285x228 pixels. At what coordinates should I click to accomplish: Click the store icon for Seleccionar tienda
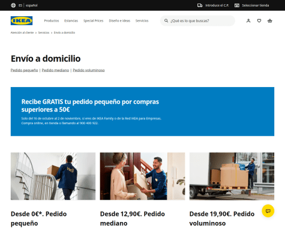coord(237,5)
